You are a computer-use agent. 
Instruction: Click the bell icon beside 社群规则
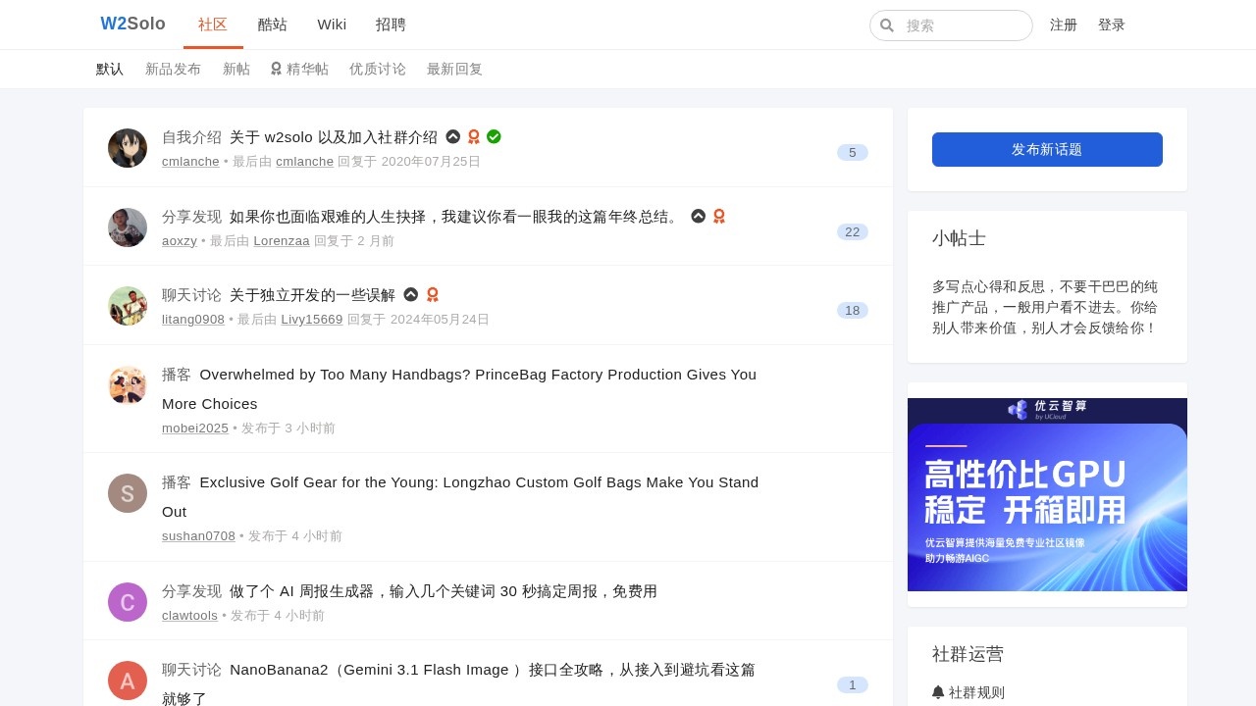pos(938,692)
